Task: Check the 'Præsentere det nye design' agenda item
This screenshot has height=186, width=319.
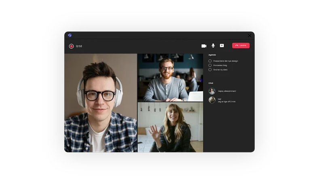Action: 210,61
